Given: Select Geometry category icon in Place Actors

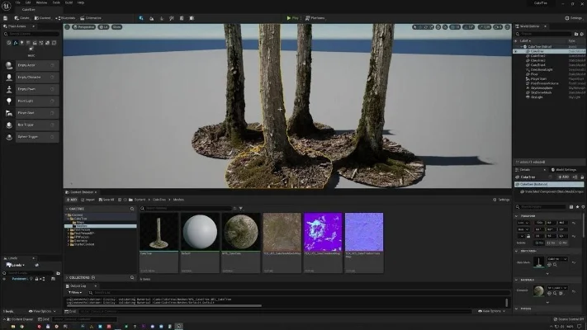Looking at the screenshot, I should 48,43.
